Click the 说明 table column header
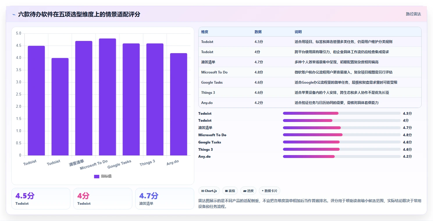This screenshot has height=221, width=433. tap(298, 32)
